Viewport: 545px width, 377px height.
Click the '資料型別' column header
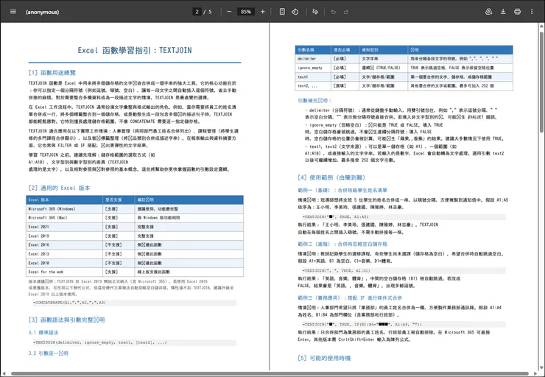pos(384,49)
